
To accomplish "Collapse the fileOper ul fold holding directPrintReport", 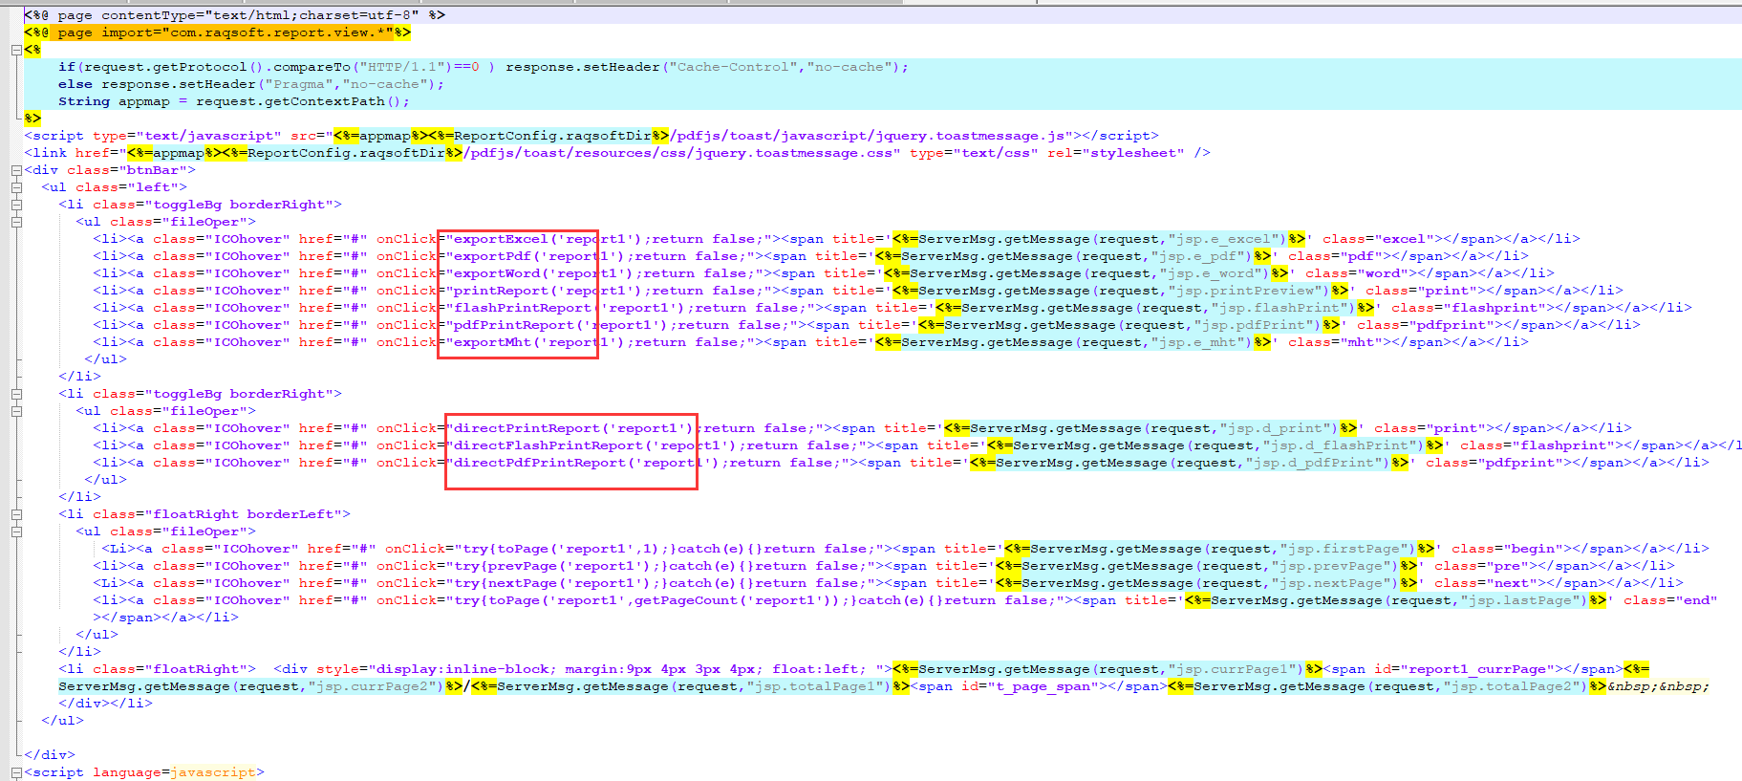I will [x=16, y=411].
